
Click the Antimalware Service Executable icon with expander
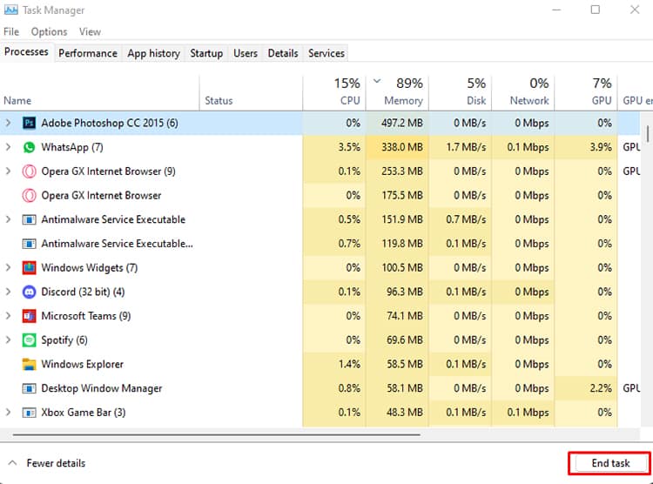29,219
